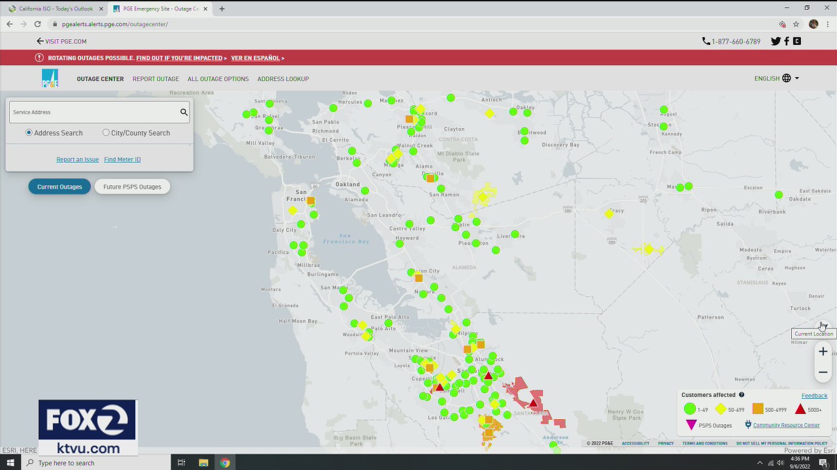837x470 pixels.
Task: Open Address Lookup
Action: click(283, 79)
